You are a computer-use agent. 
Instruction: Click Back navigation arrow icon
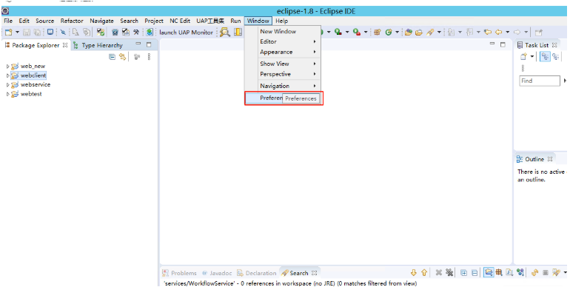(x=499, y=33)
